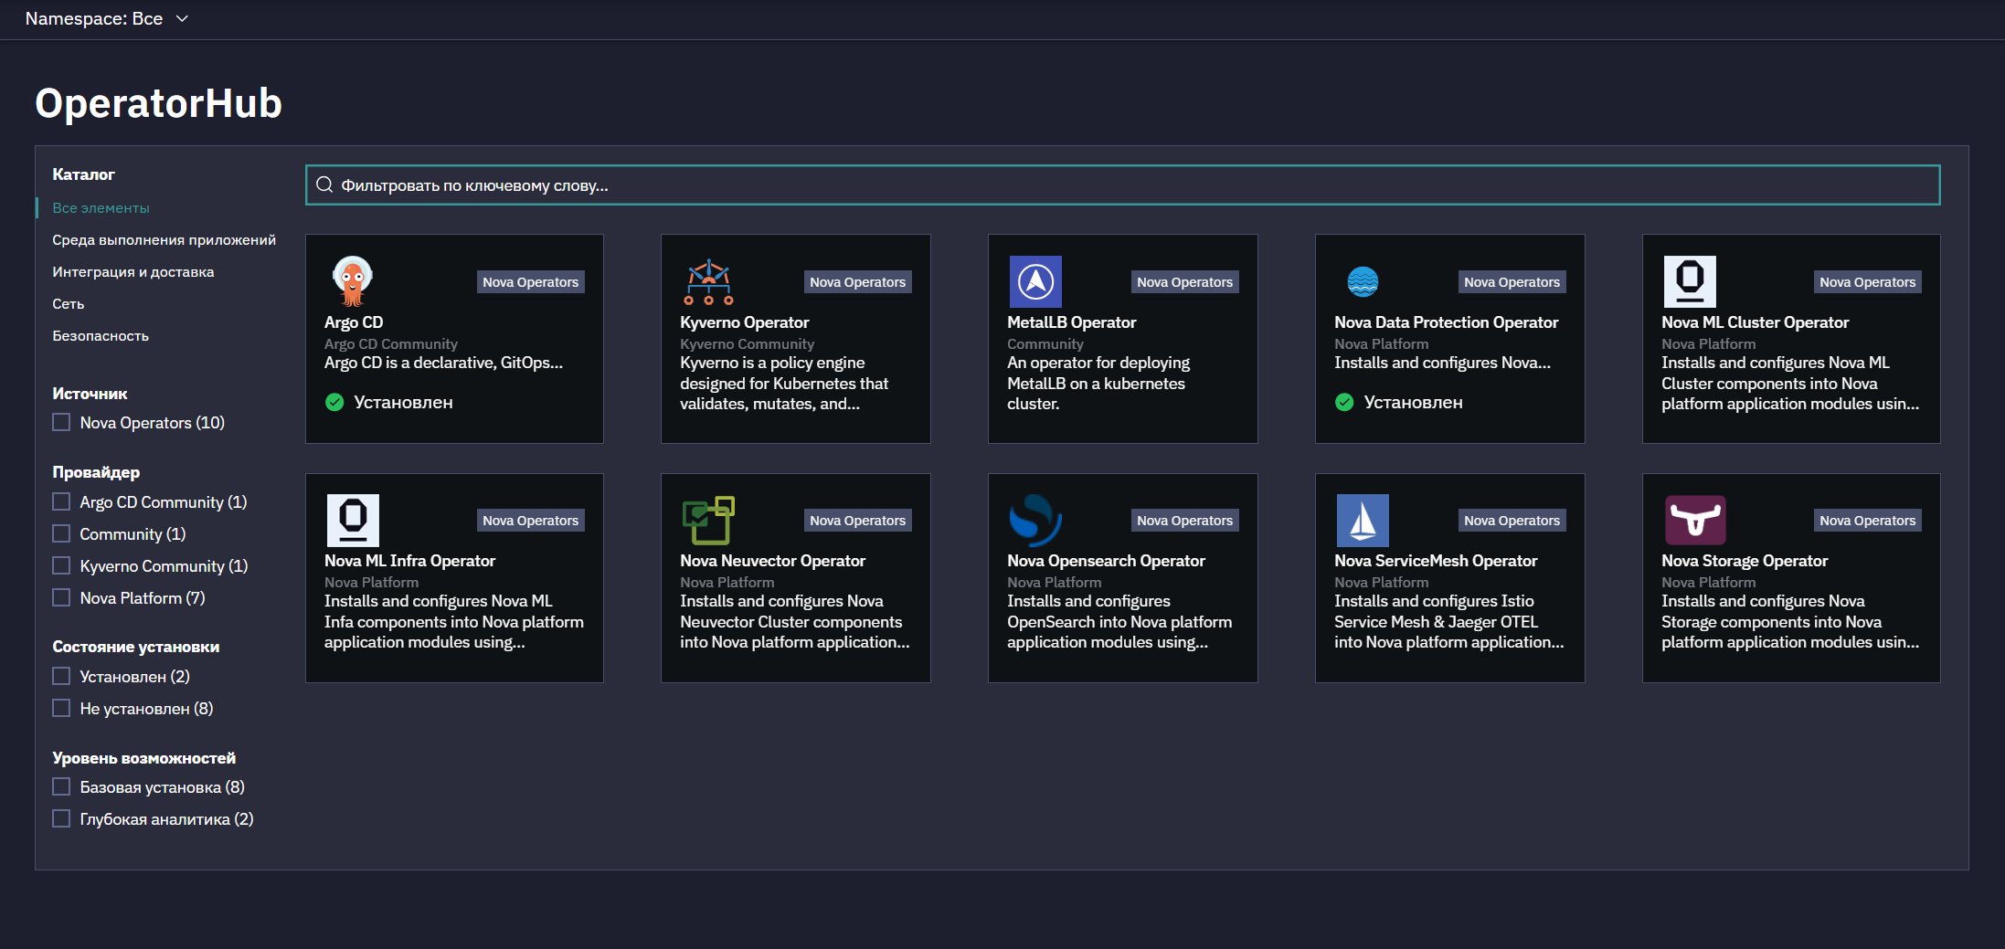Open Nova Opensearch Operator card title
This screenshot has width=2005, height=949.
(1106, 561)
